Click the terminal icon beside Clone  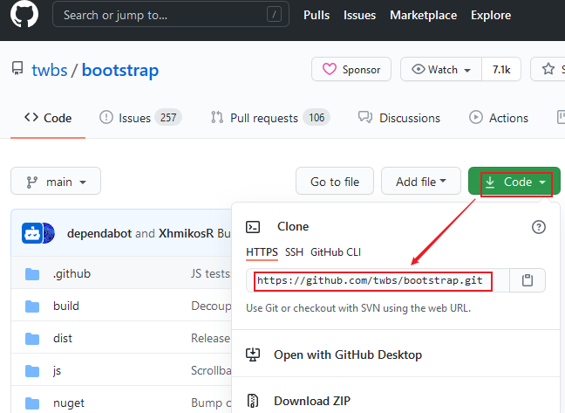click(x=253, y=227)
